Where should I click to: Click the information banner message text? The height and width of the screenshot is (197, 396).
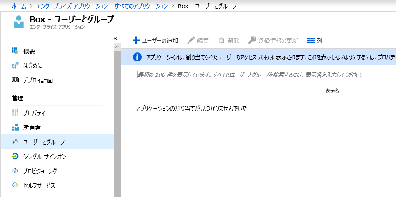[x=271, y=57]
